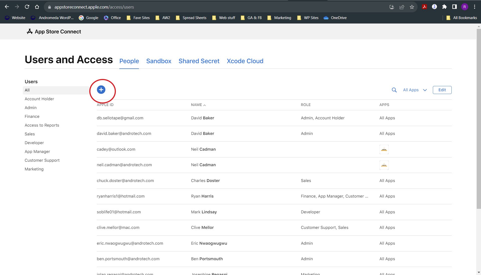This screenshot has height=275, width=481.
Task: Click the vertical page scrollbar
Action: [x=479, y=119]
